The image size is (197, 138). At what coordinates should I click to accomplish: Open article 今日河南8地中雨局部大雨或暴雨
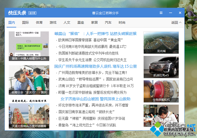pyautogui.click(x=92, y=47)
